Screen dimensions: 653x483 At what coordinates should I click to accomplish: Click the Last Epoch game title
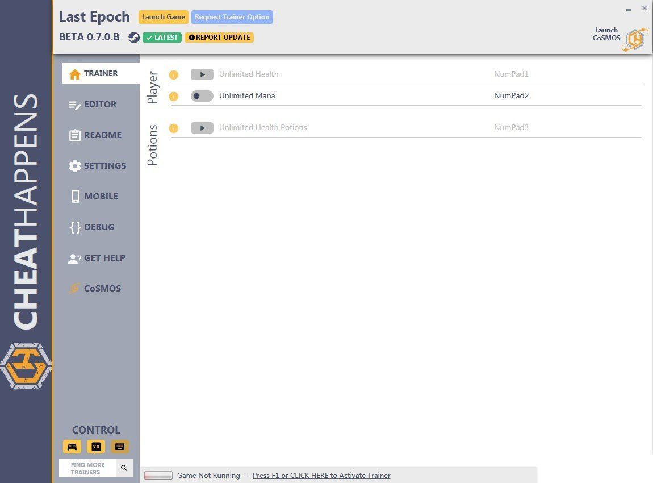pos(94,16)
